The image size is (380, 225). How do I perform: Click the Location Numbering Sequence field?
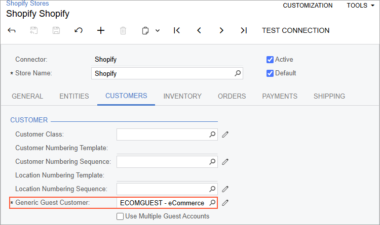pos(167,189)
